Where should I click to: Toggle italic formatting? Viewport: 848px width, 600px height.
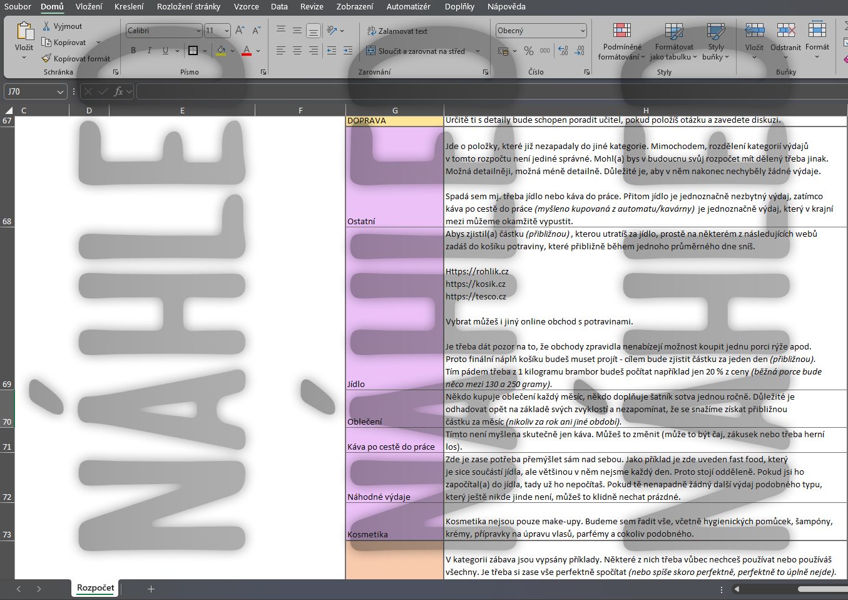(x=149, y=51)
